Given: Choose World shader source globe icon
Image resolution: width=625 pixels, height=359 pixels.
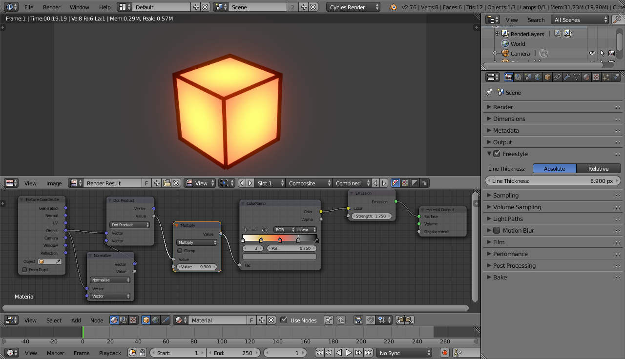Looking at the screenshot, I should coord(155,320).
